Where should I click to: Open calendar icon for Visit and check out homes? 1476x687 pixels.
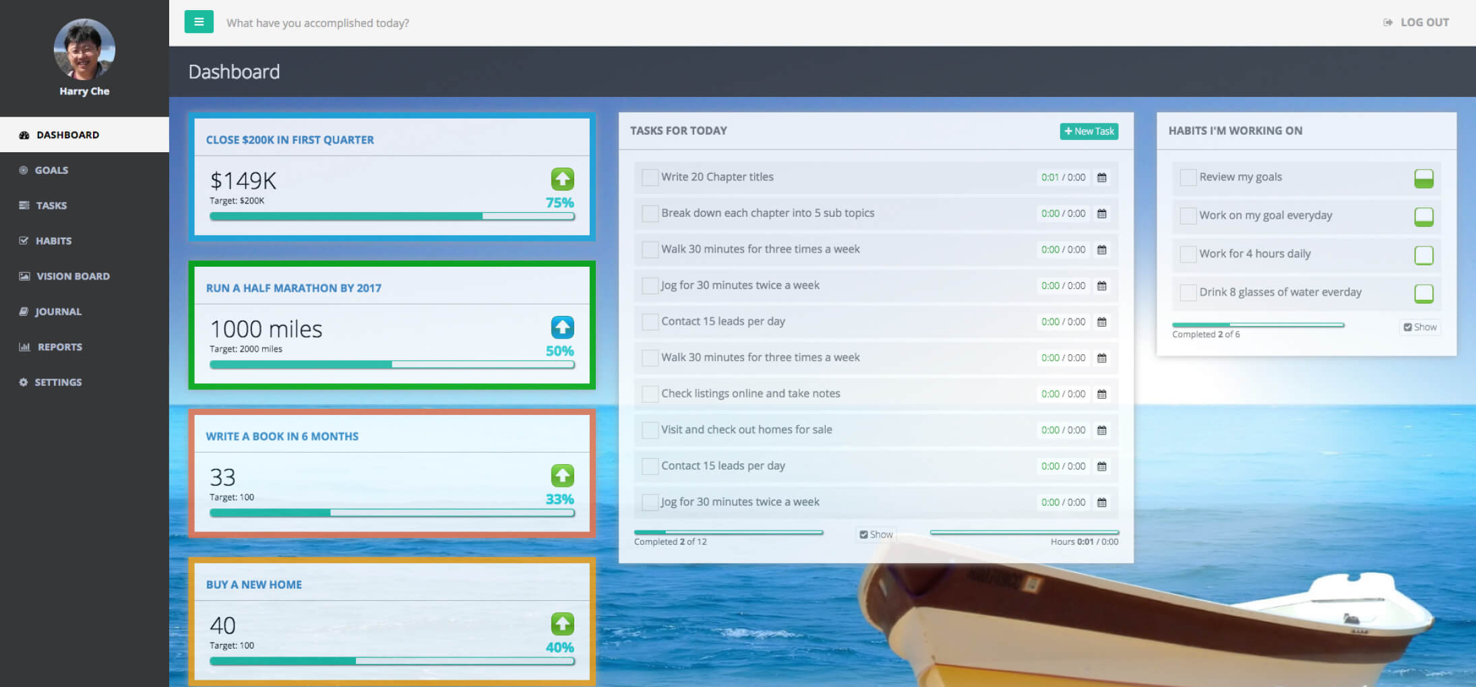[1102, 430]
